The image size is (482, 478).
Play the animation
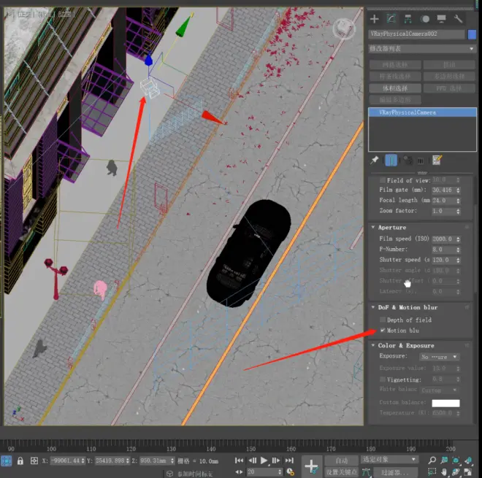coord(264,460)
